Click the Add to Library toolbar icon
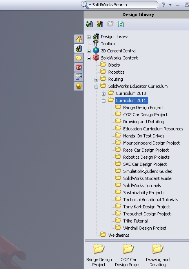 tap(89, 24)
